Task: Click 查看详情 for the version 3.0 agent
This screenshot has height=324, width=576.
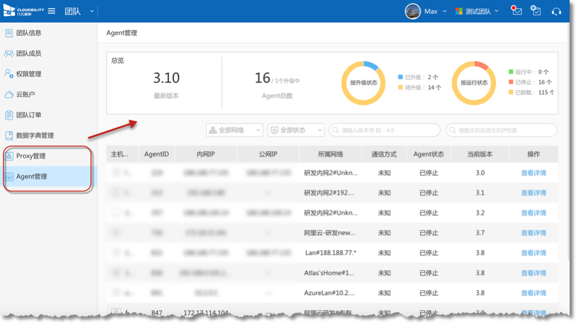Action: tap(533, 173)
